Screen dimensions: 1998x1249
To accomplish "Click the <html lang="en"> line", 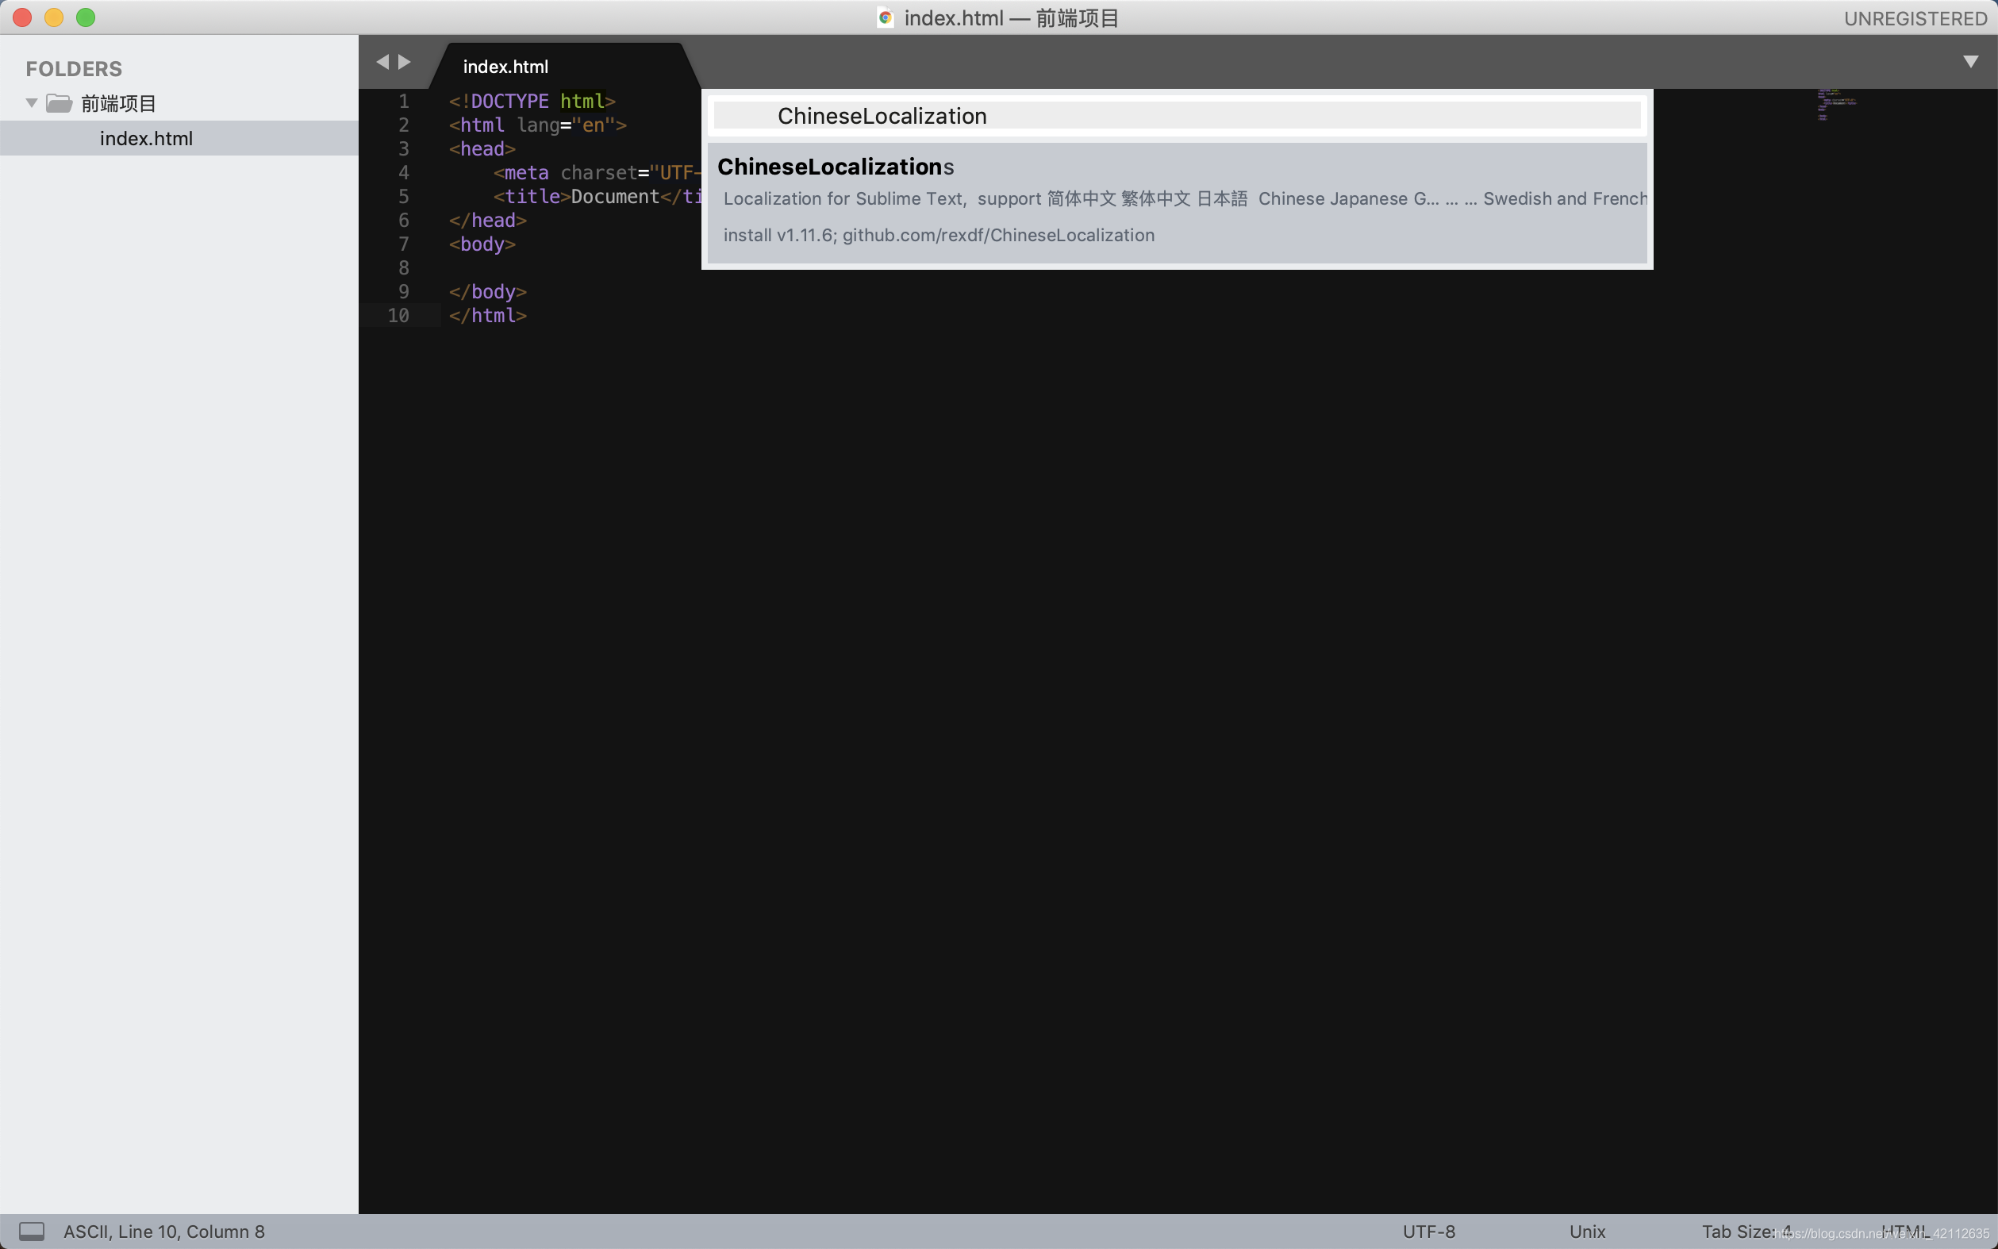I will (538, 125).
